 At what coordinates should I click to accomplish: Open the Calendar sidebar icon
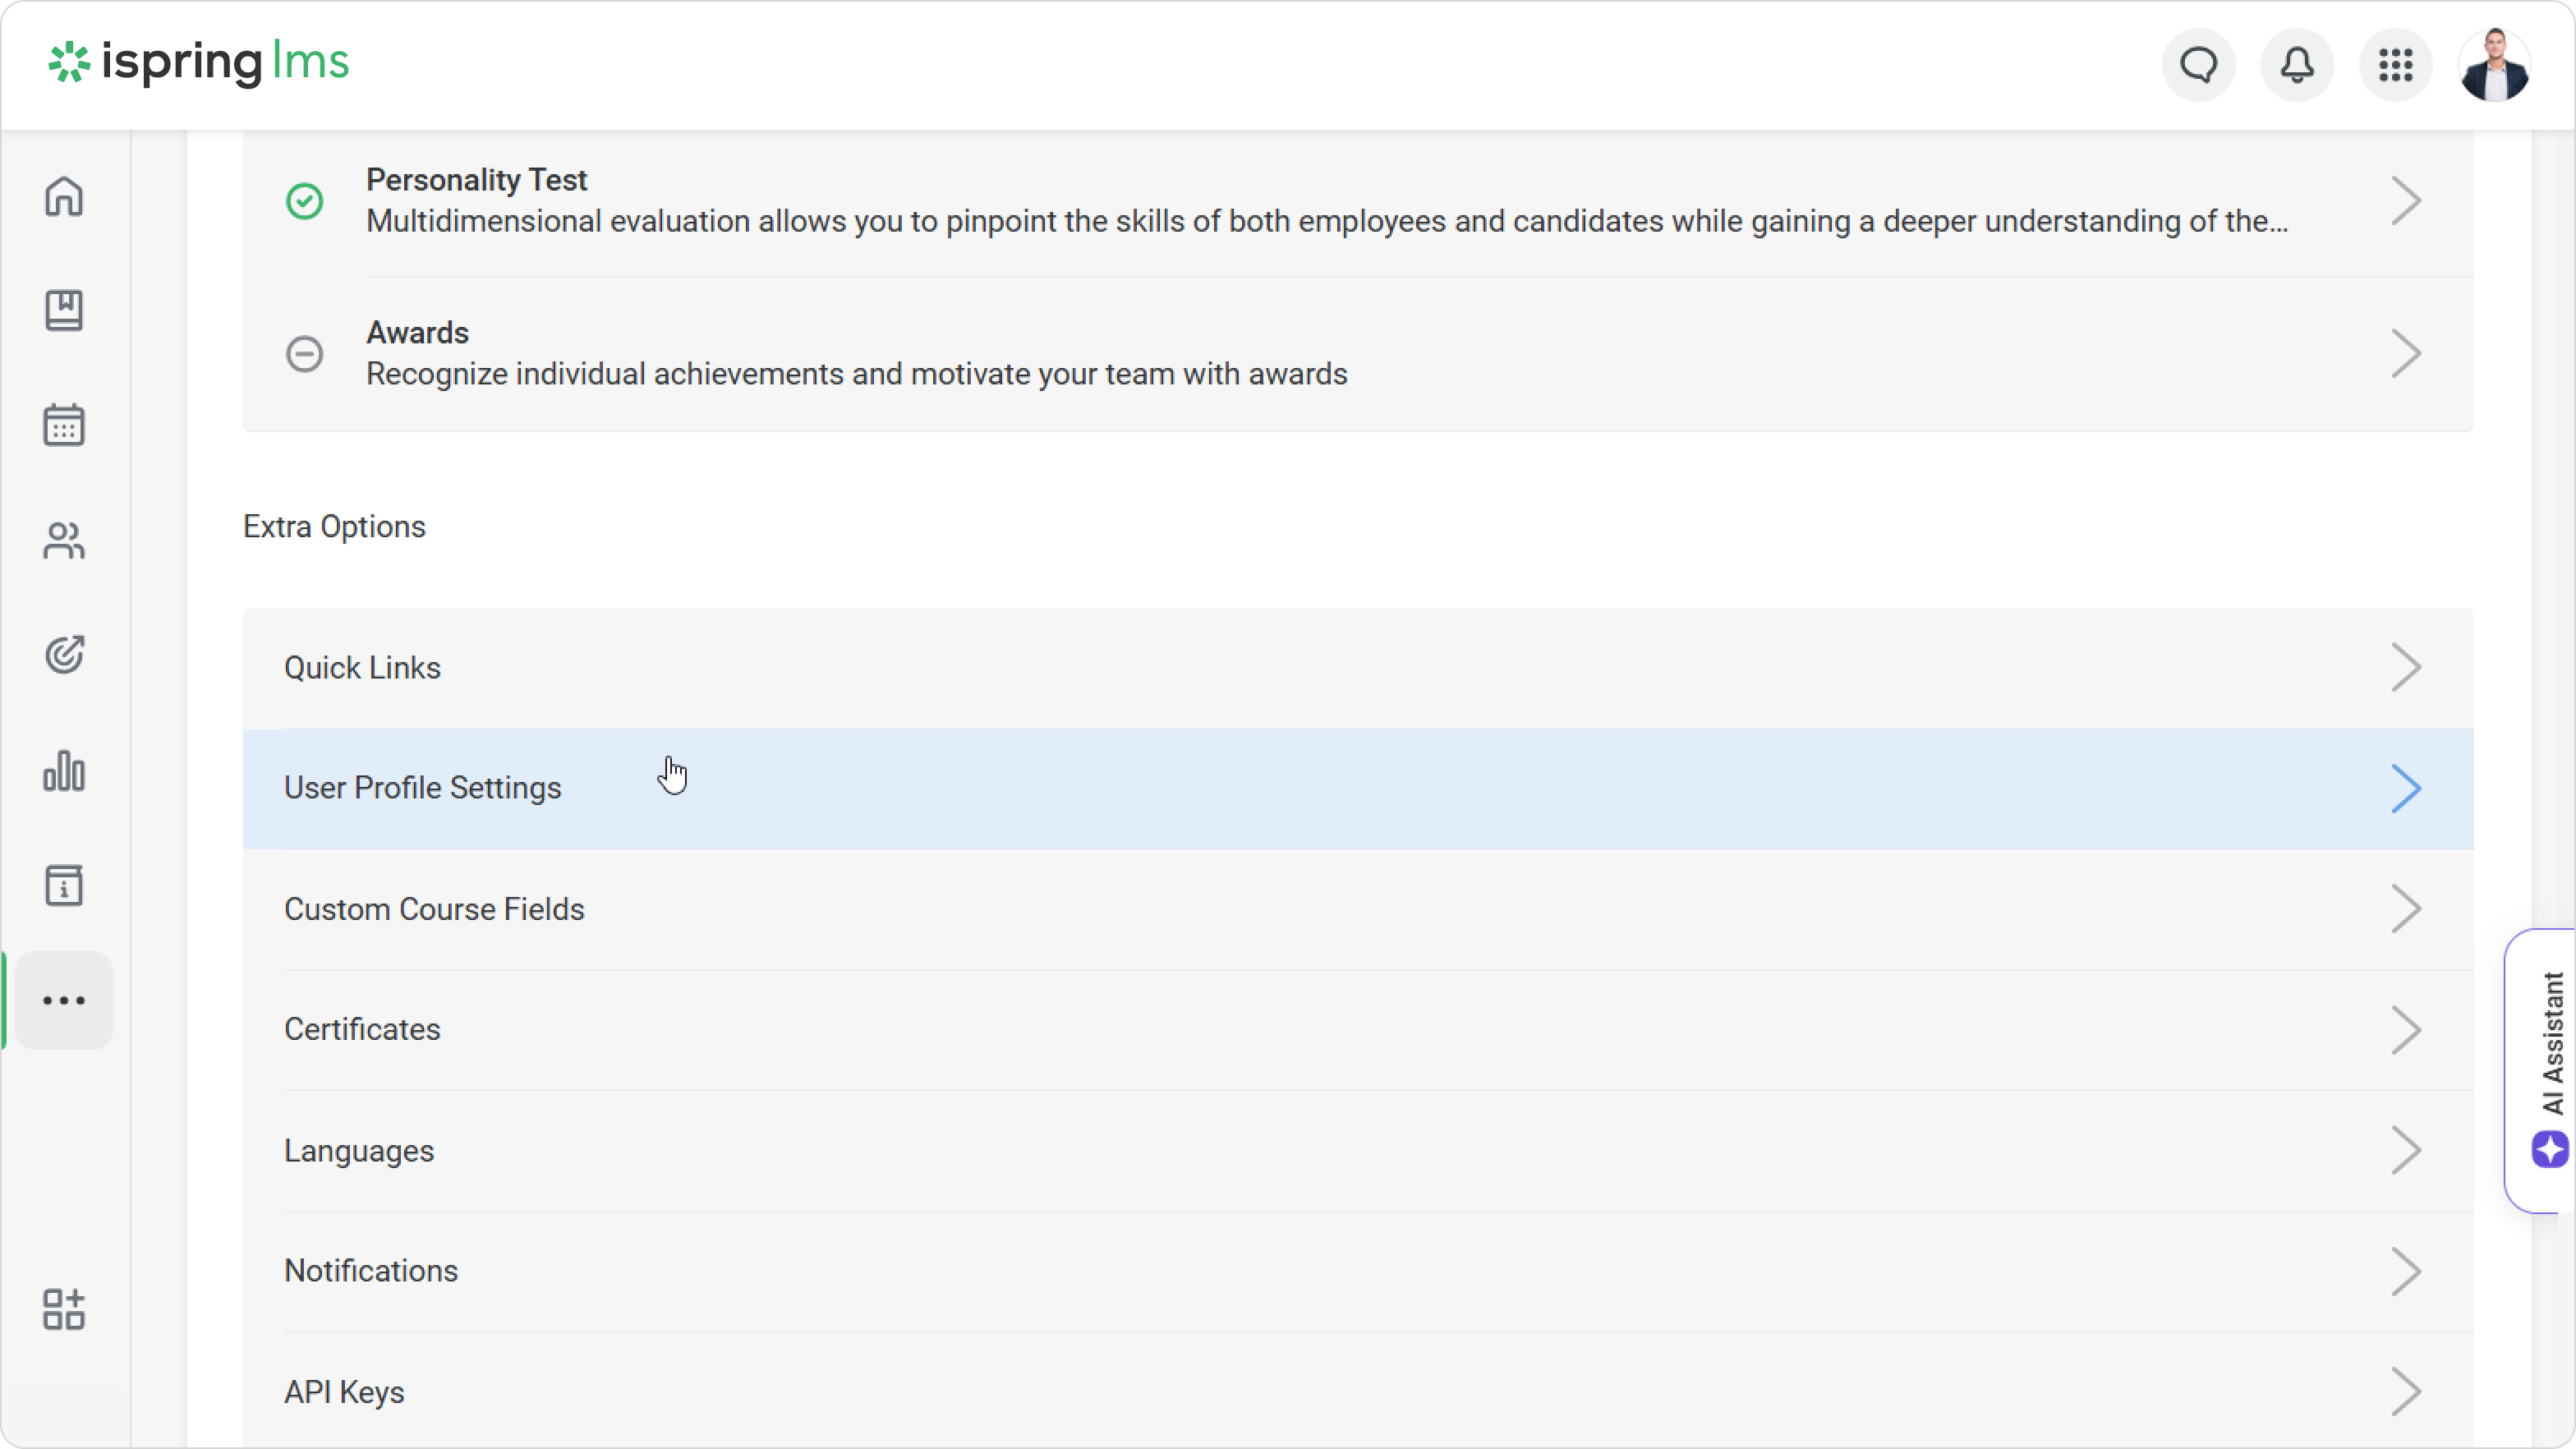[x=64, y=425]
